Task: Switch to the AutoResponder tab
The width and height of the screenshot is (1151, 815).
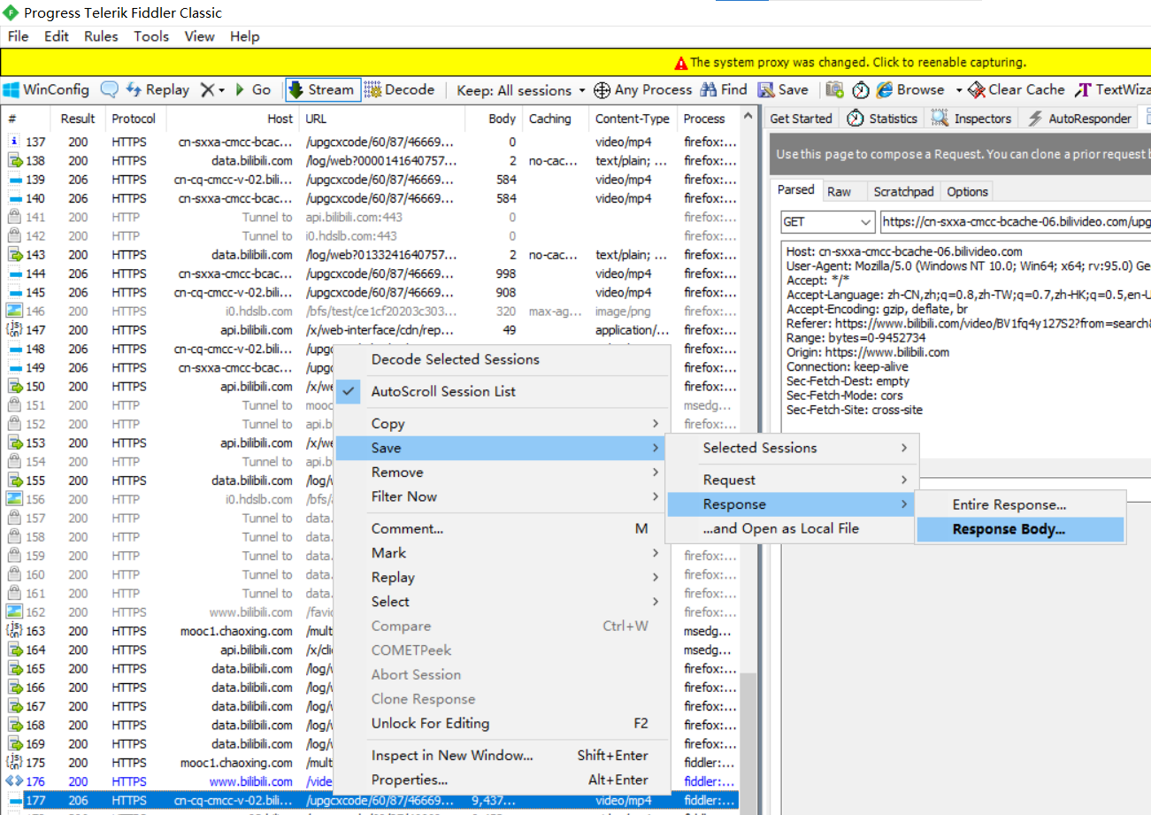Action: [1080, 119]
